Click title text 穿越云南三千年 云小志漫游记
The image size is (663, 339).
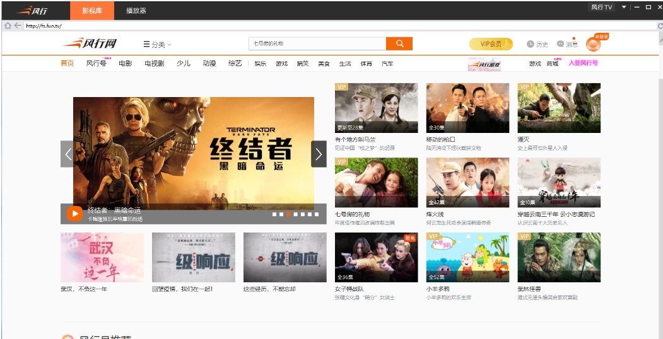(x=556, y=214)
